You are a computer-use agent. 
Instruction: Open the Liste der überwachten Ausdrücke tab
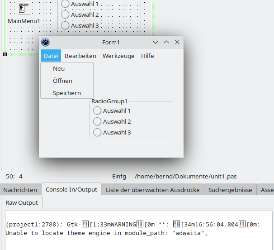click(x=152, y=190)
